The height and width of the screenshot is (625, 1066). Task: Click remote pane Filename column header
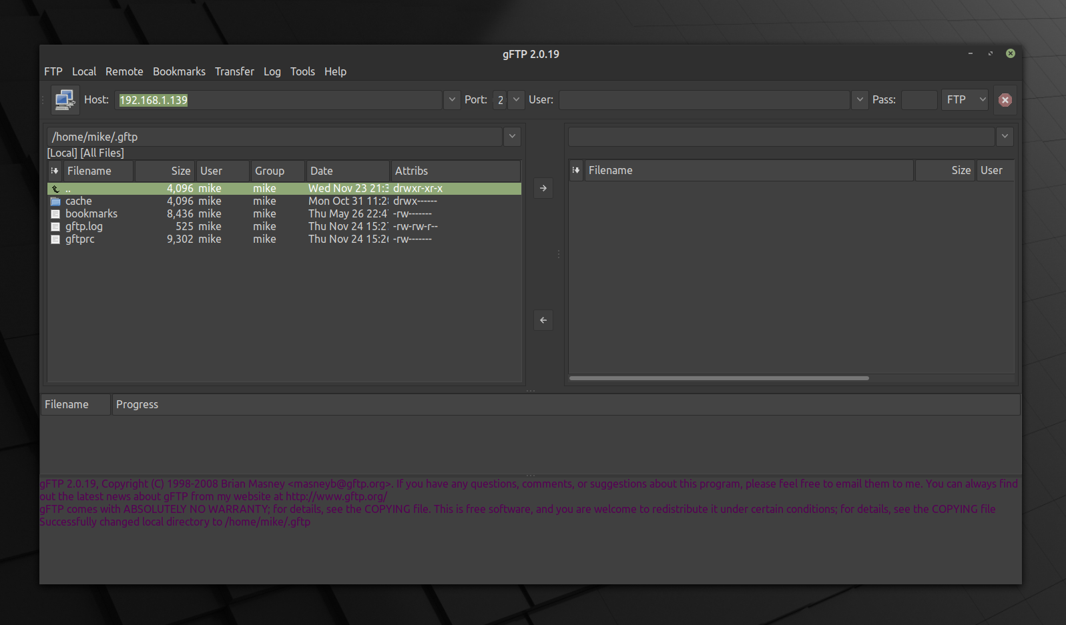[x=749, y=170]
